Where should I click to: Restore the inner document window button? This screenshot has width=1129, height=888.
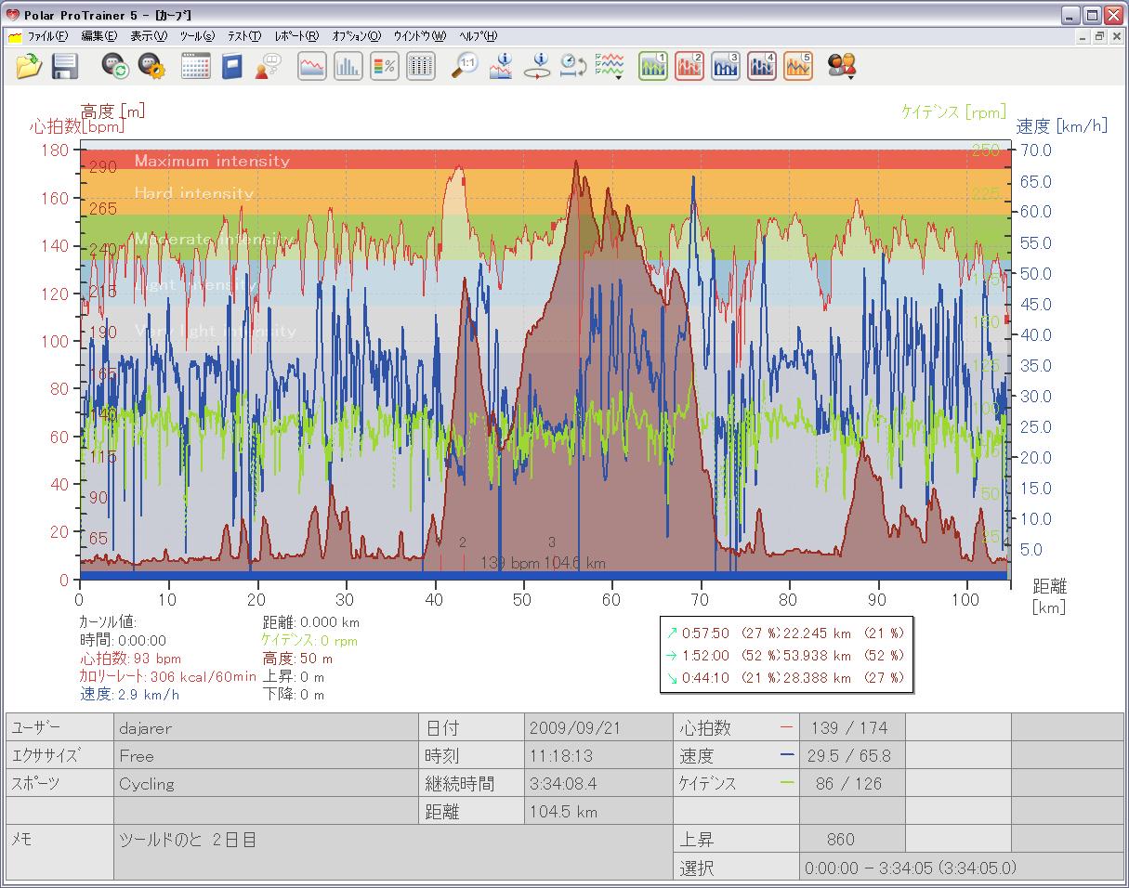[1098, 36]
